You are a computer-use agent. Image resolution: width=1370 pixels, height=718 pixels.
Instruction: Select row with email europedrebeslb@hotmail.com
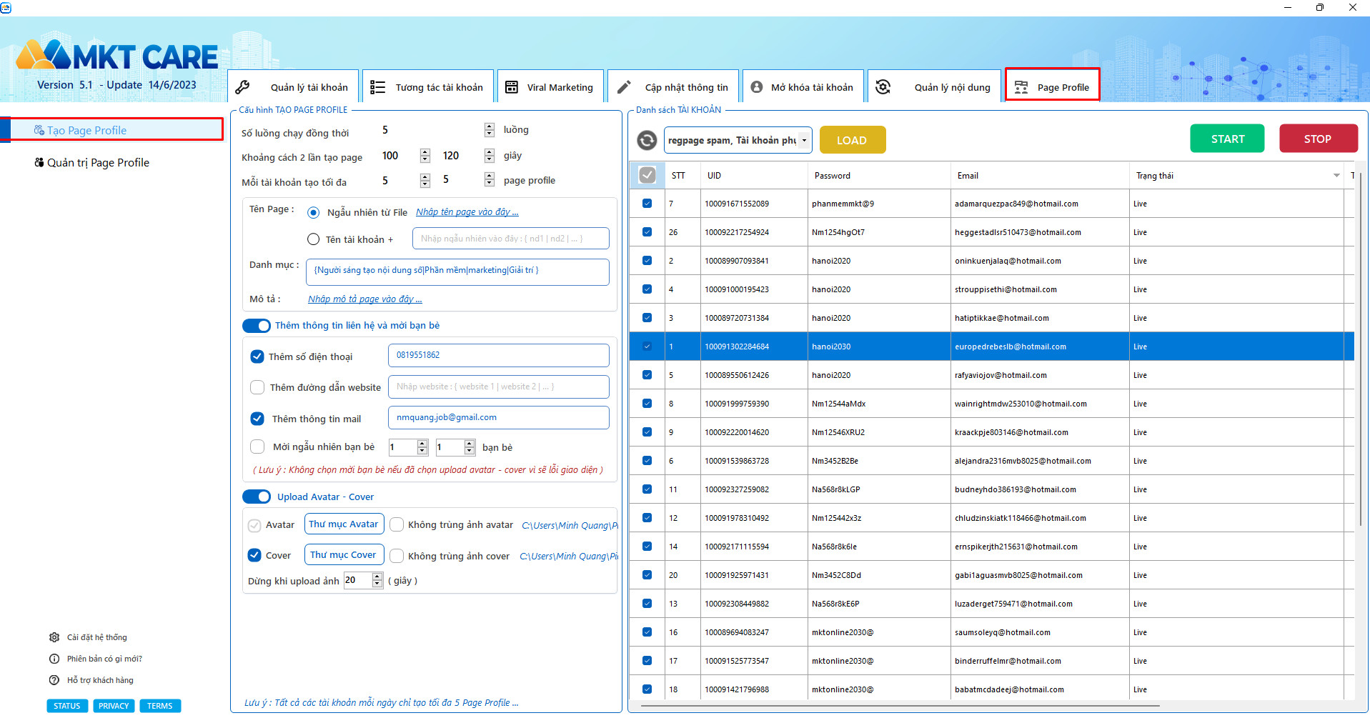coord(991,346)
